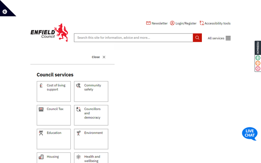Click the green happy feedback face
The height and width of the screenshot is (163, 261).
pyautogui.click(x=258, y=58)
